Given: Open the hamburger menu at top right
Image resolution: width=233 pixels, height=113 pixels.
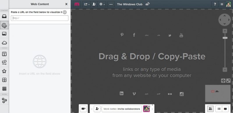Looking at the screenshot, I should click(222, 4).
